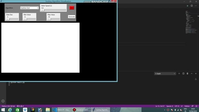
Task: Run Python file in VS Code
Action: click(x=187, y=6)
